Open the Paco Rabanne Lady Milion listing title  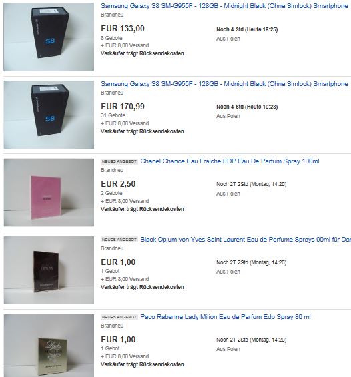[226, 317]
